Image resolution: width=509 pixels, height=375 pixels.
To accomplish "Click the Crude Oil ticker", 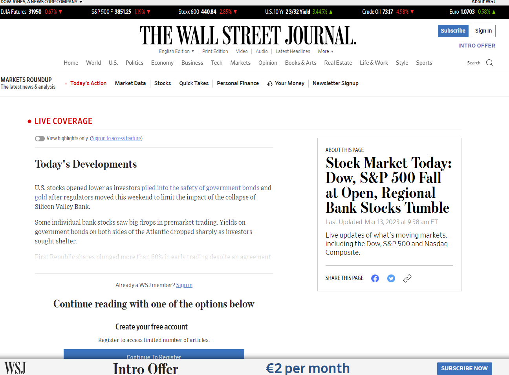I will [x=388, y=12].
